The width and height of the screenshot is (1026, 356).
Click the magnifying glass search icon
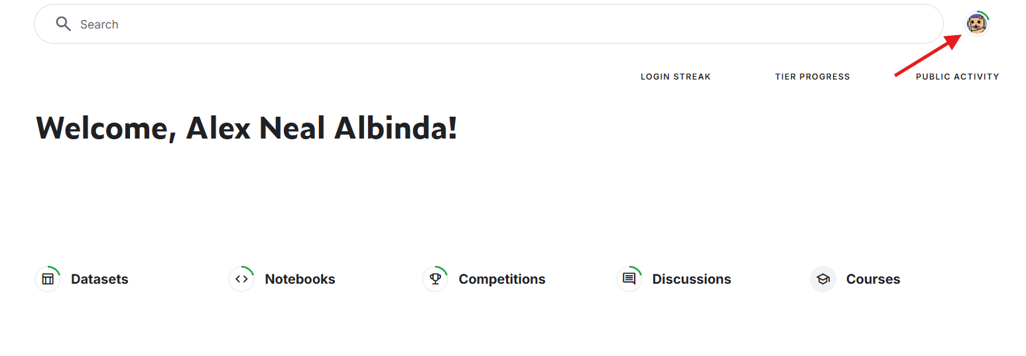tap(63, 25)
